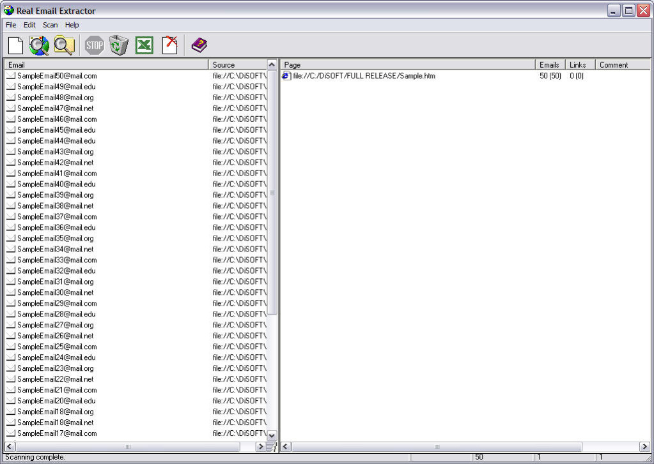Viewport: 654px width, 464px height.
Task: Click the green recycle bin icon
Action: tap(119, 45)
